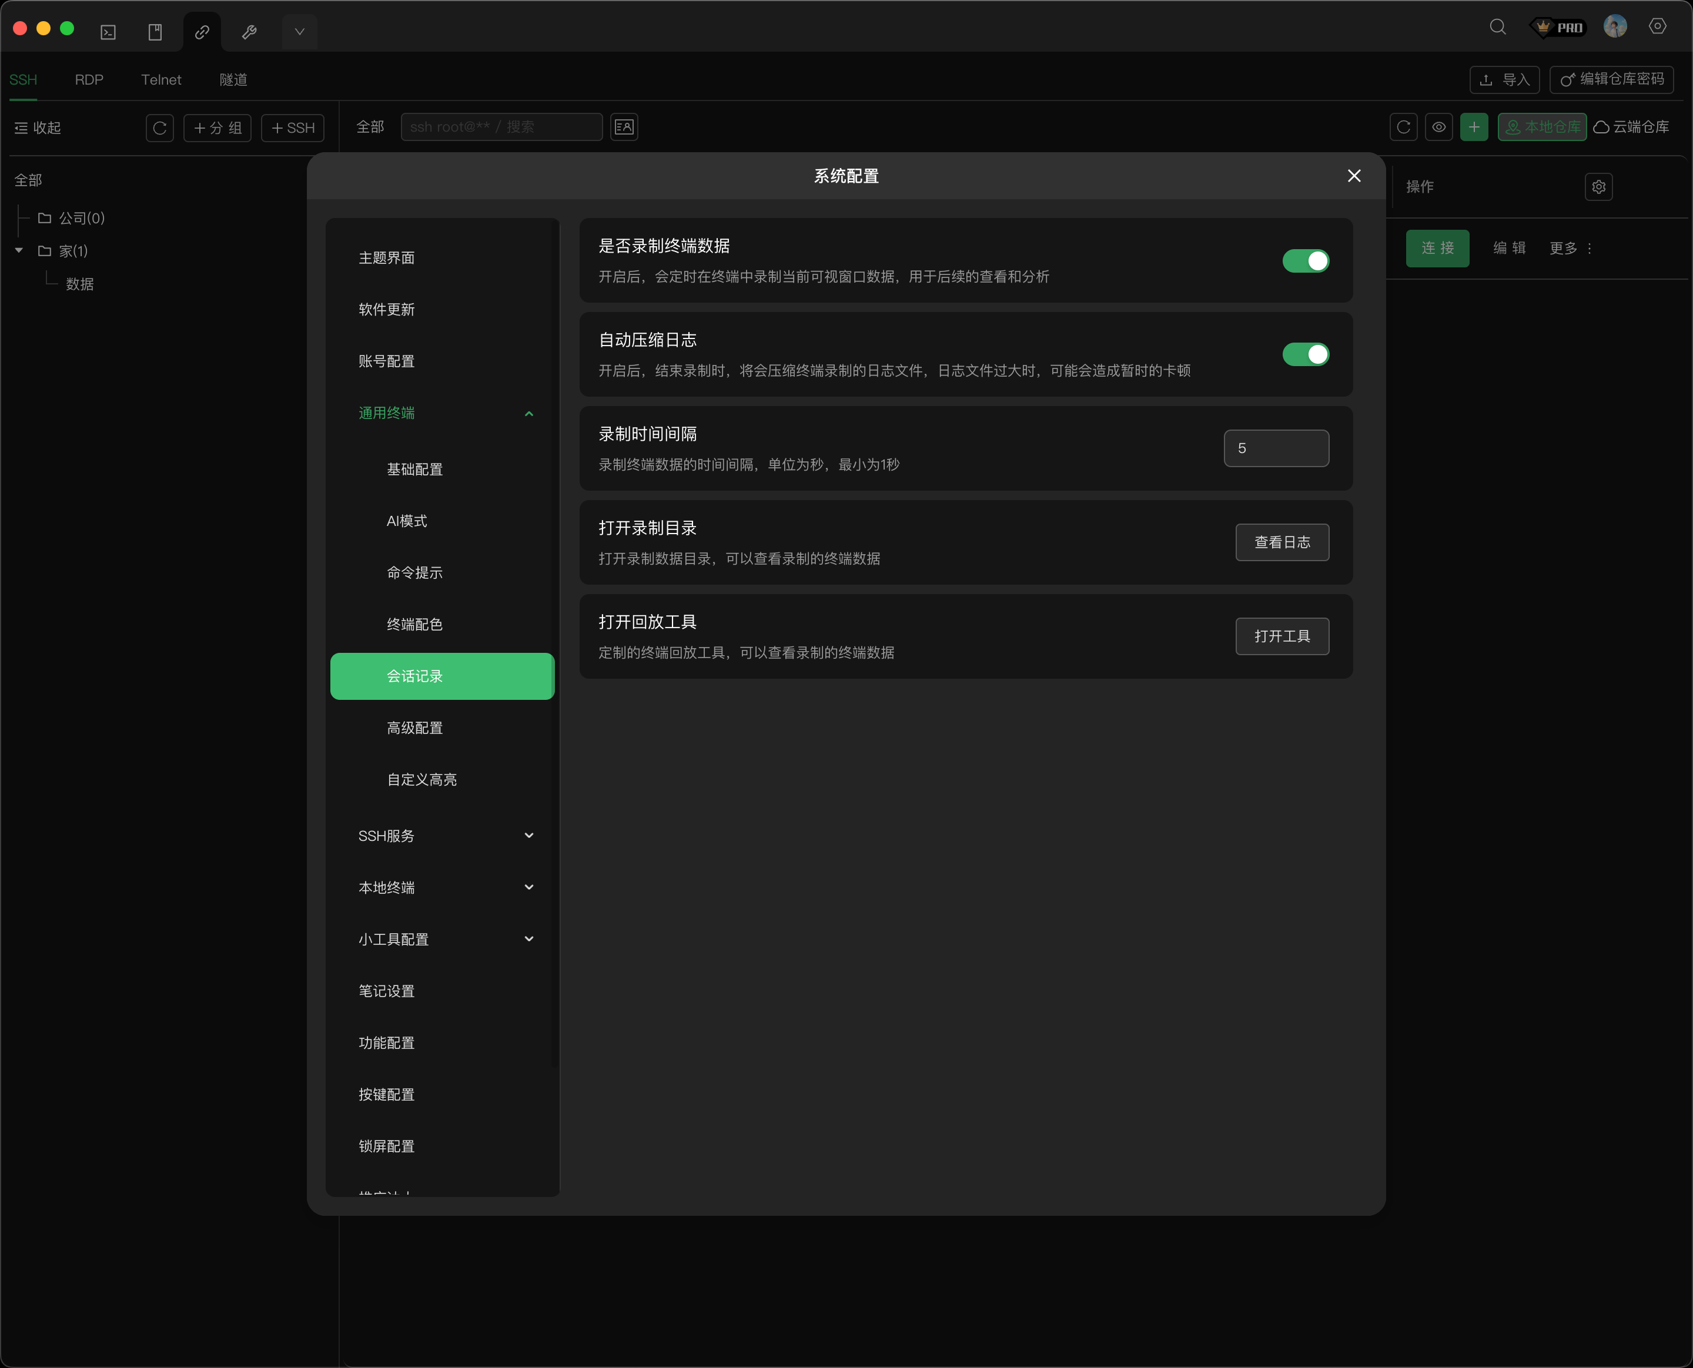The height and width of the screenshot is (1368, 1693).
Task: Open the gear icon in 操作 panel
Action: click(x=1598, y=187)
